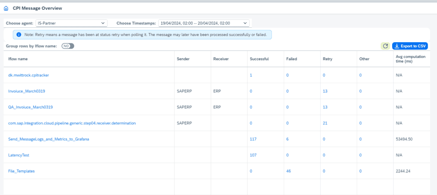Click the info icon in the note banner
The height and width of the screenshot is (195, 437).
tap(19, 35)
